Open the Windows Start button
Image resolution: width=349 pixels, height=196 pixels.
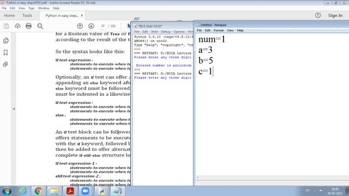7,191
